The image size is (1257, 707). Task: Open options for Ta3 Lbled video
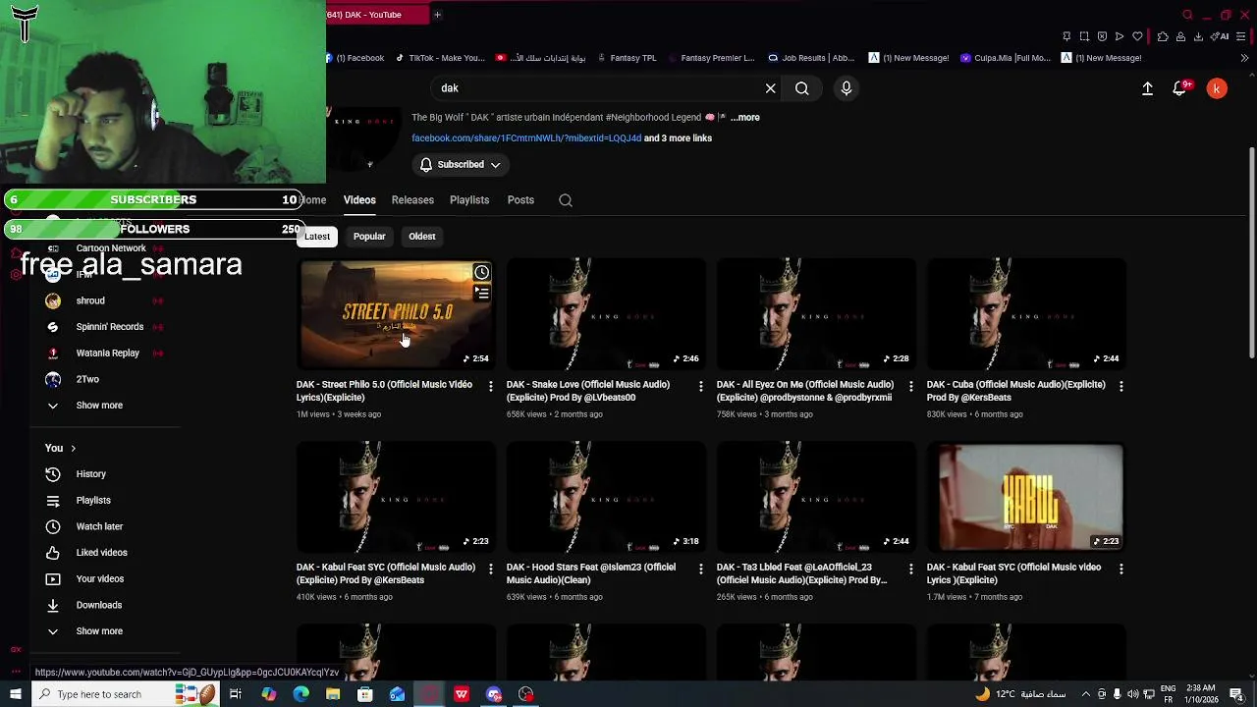[x=911, y=569]
